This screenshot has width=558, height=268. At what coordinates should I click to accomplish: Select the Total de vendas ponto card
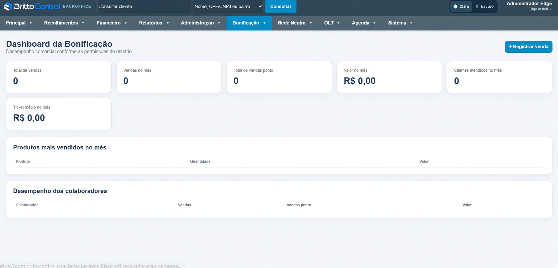tap(279, 77)
